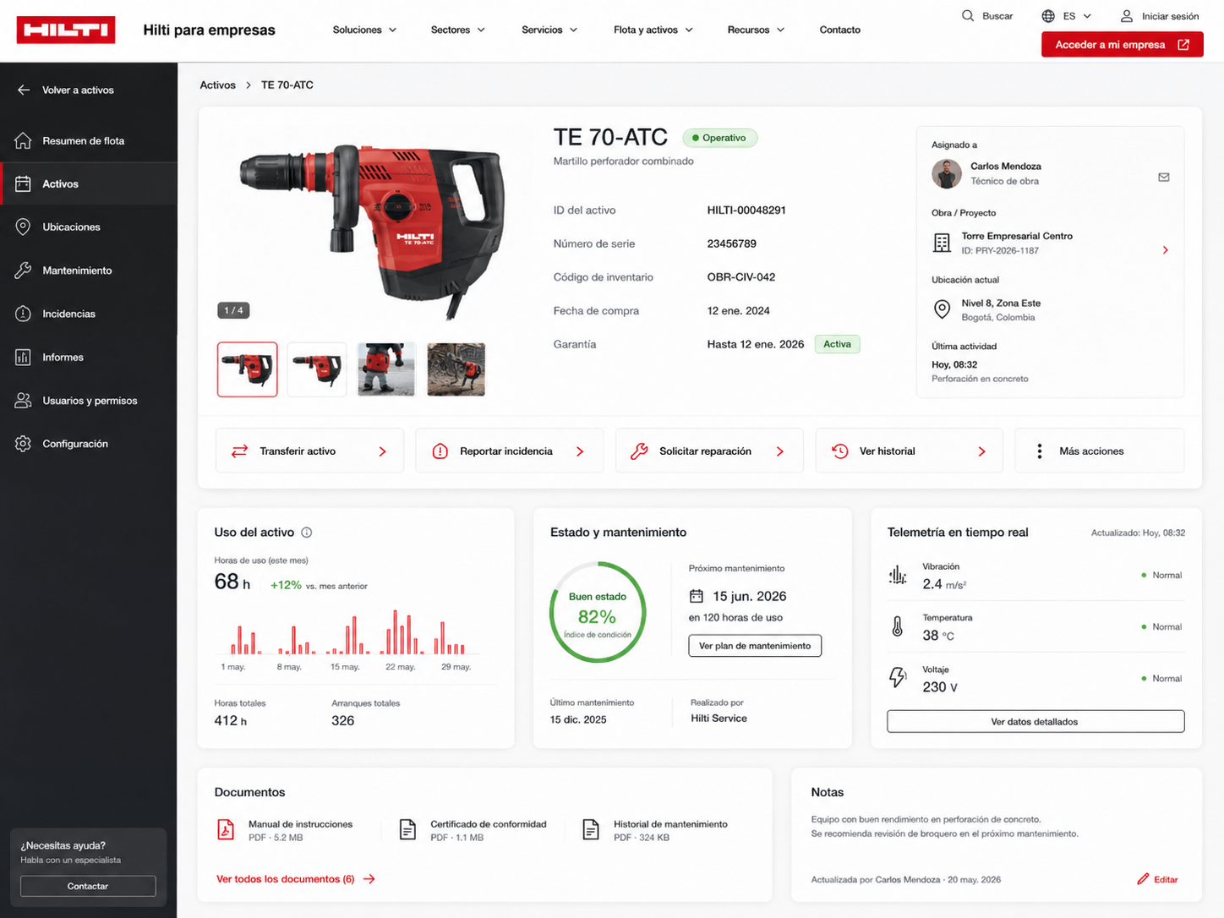Image resolution: width=1224 pixels, height=918 pixels.
Task: Select the first tool image thumbnail
Action: point(247,369)
